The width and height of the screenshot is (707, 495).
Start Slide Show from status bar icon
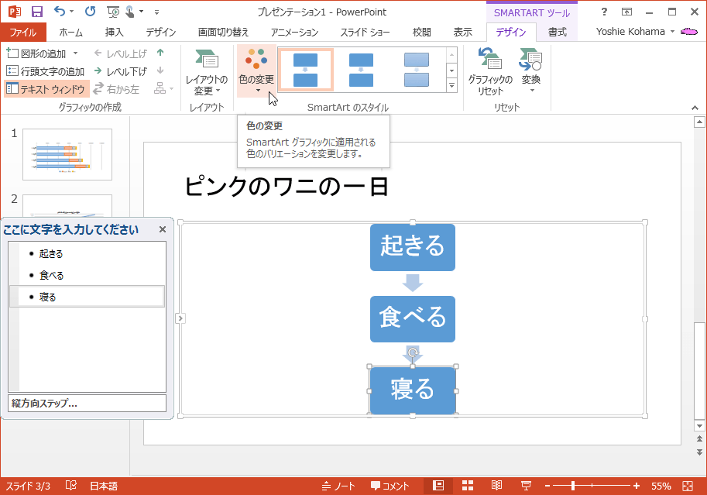click(x=526, y=486)
